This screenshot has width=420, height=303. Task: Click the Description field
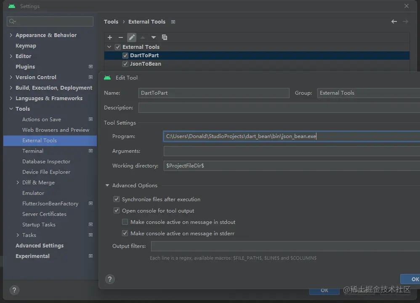279,108
